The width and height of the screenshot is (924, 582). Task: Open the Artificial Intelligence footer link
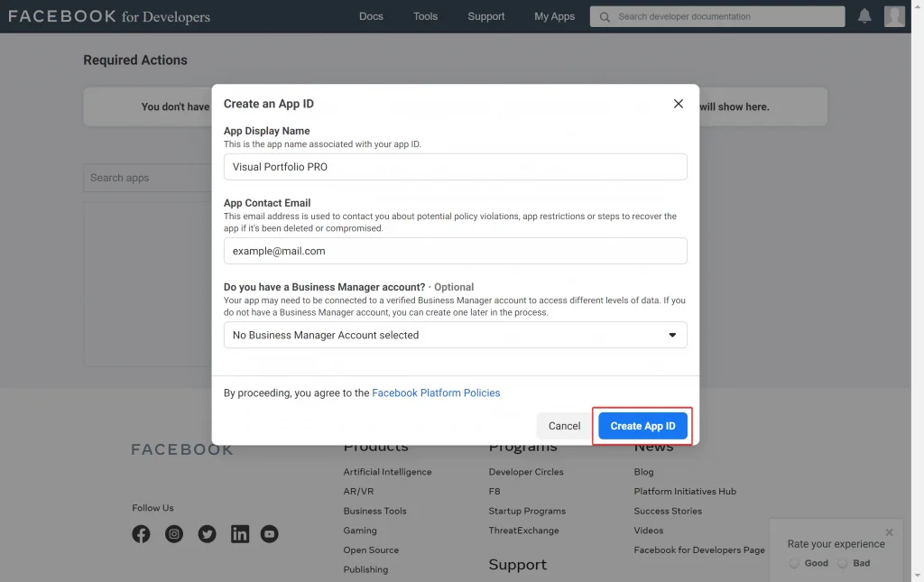[387, 472]
